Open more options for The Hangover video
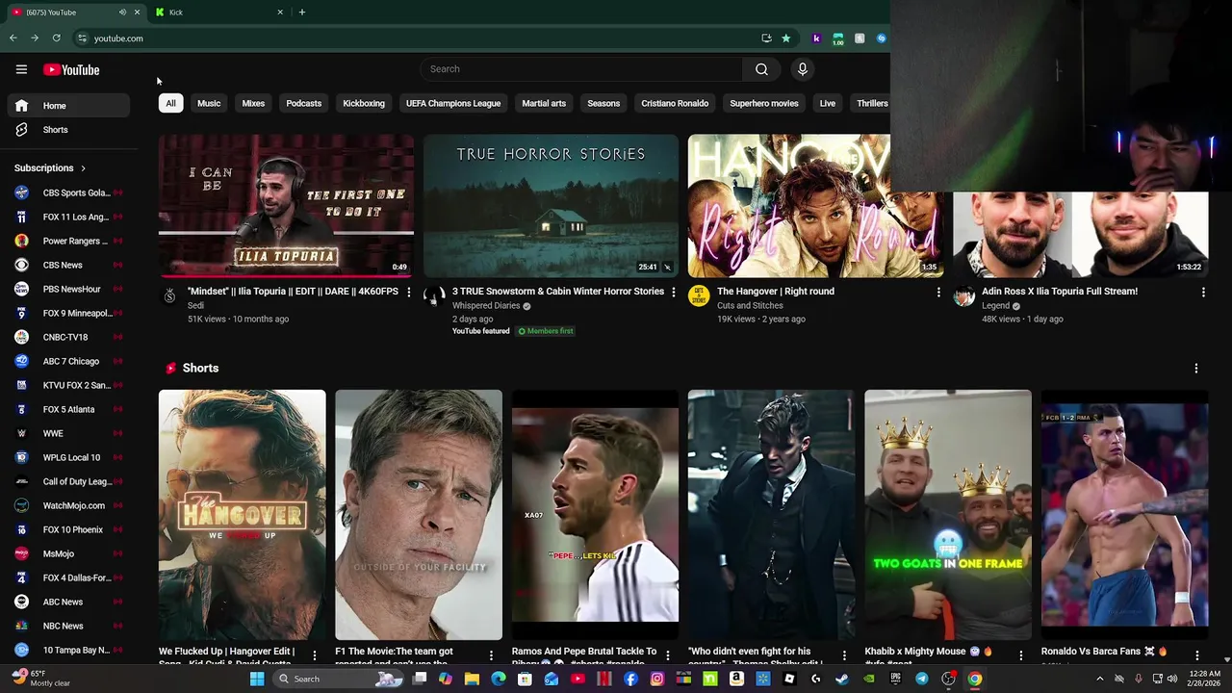This screenshot has height=693, width=1232. click(x=938, y=292)
